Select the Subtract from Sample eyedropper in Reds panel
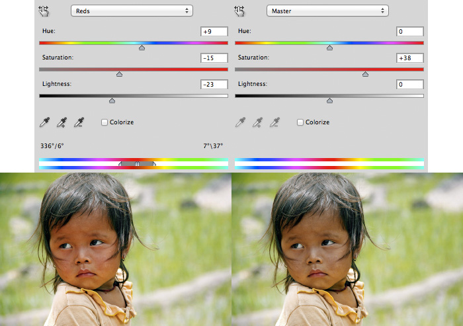 click(x=79, y=122)
